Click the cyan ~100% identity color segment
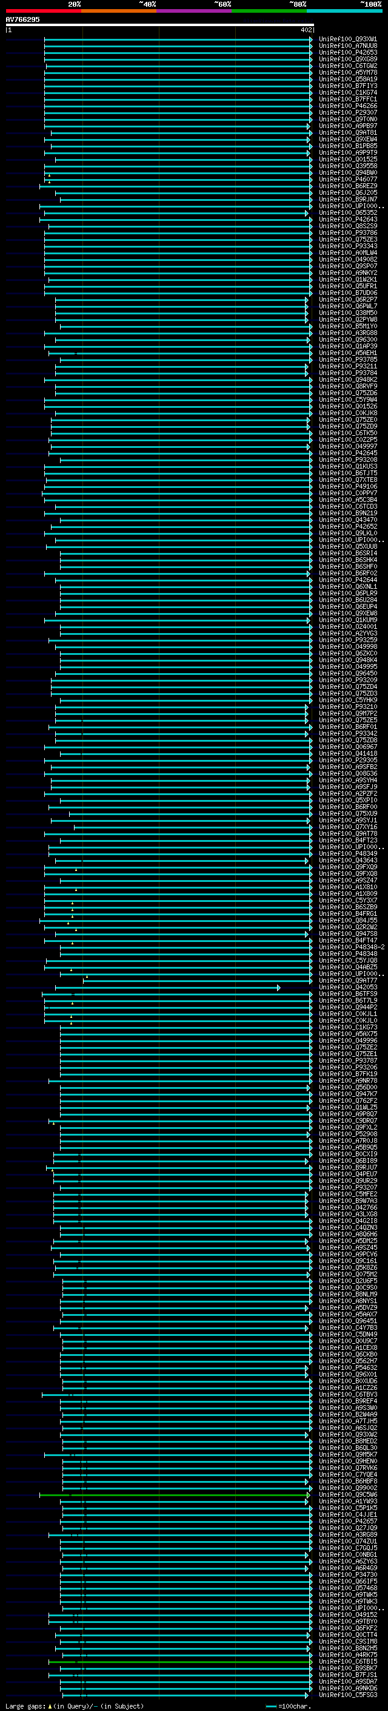388x1711 pixels. [344, 12]
